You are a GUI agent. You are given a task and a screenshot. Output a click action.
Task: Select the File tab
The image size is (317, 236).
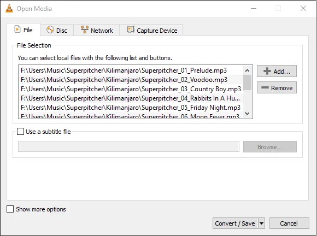(x=24, y=30)
